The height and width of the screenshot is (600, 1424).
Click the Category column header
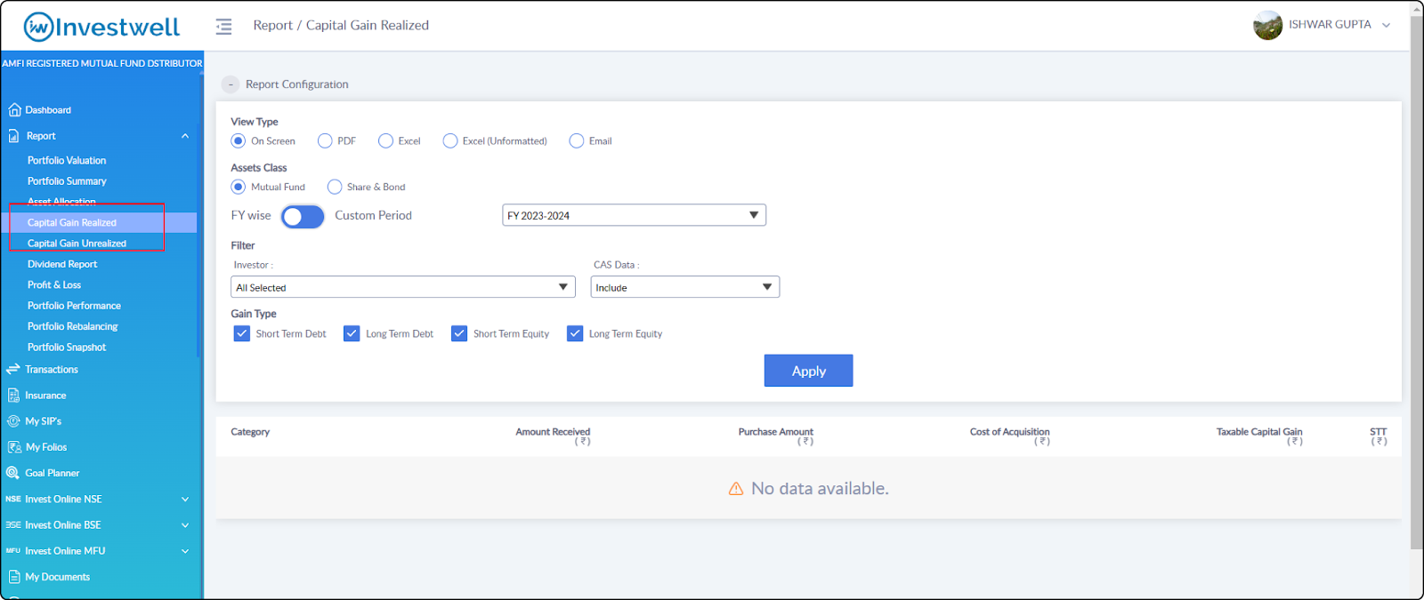(250, 432)
